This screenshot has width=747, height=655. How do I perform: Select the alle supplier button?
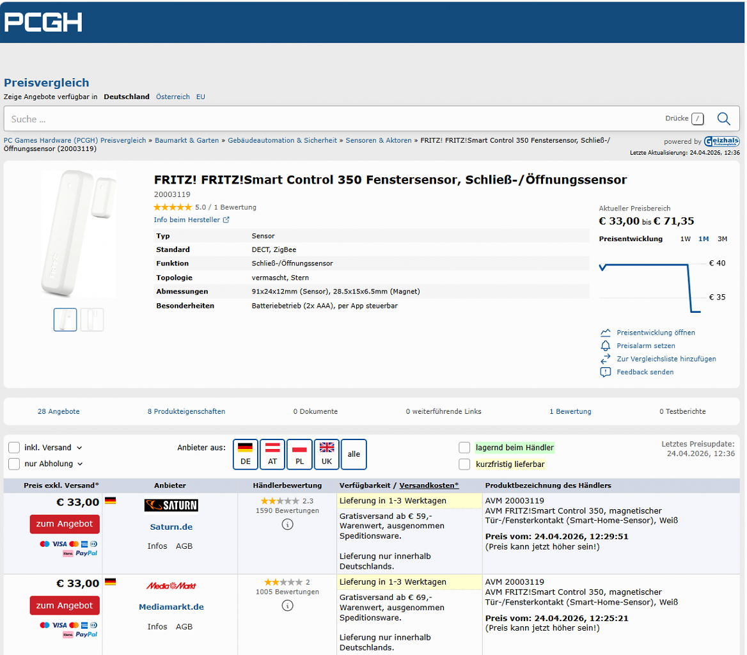pyautogui.click(x=354, y=454)
